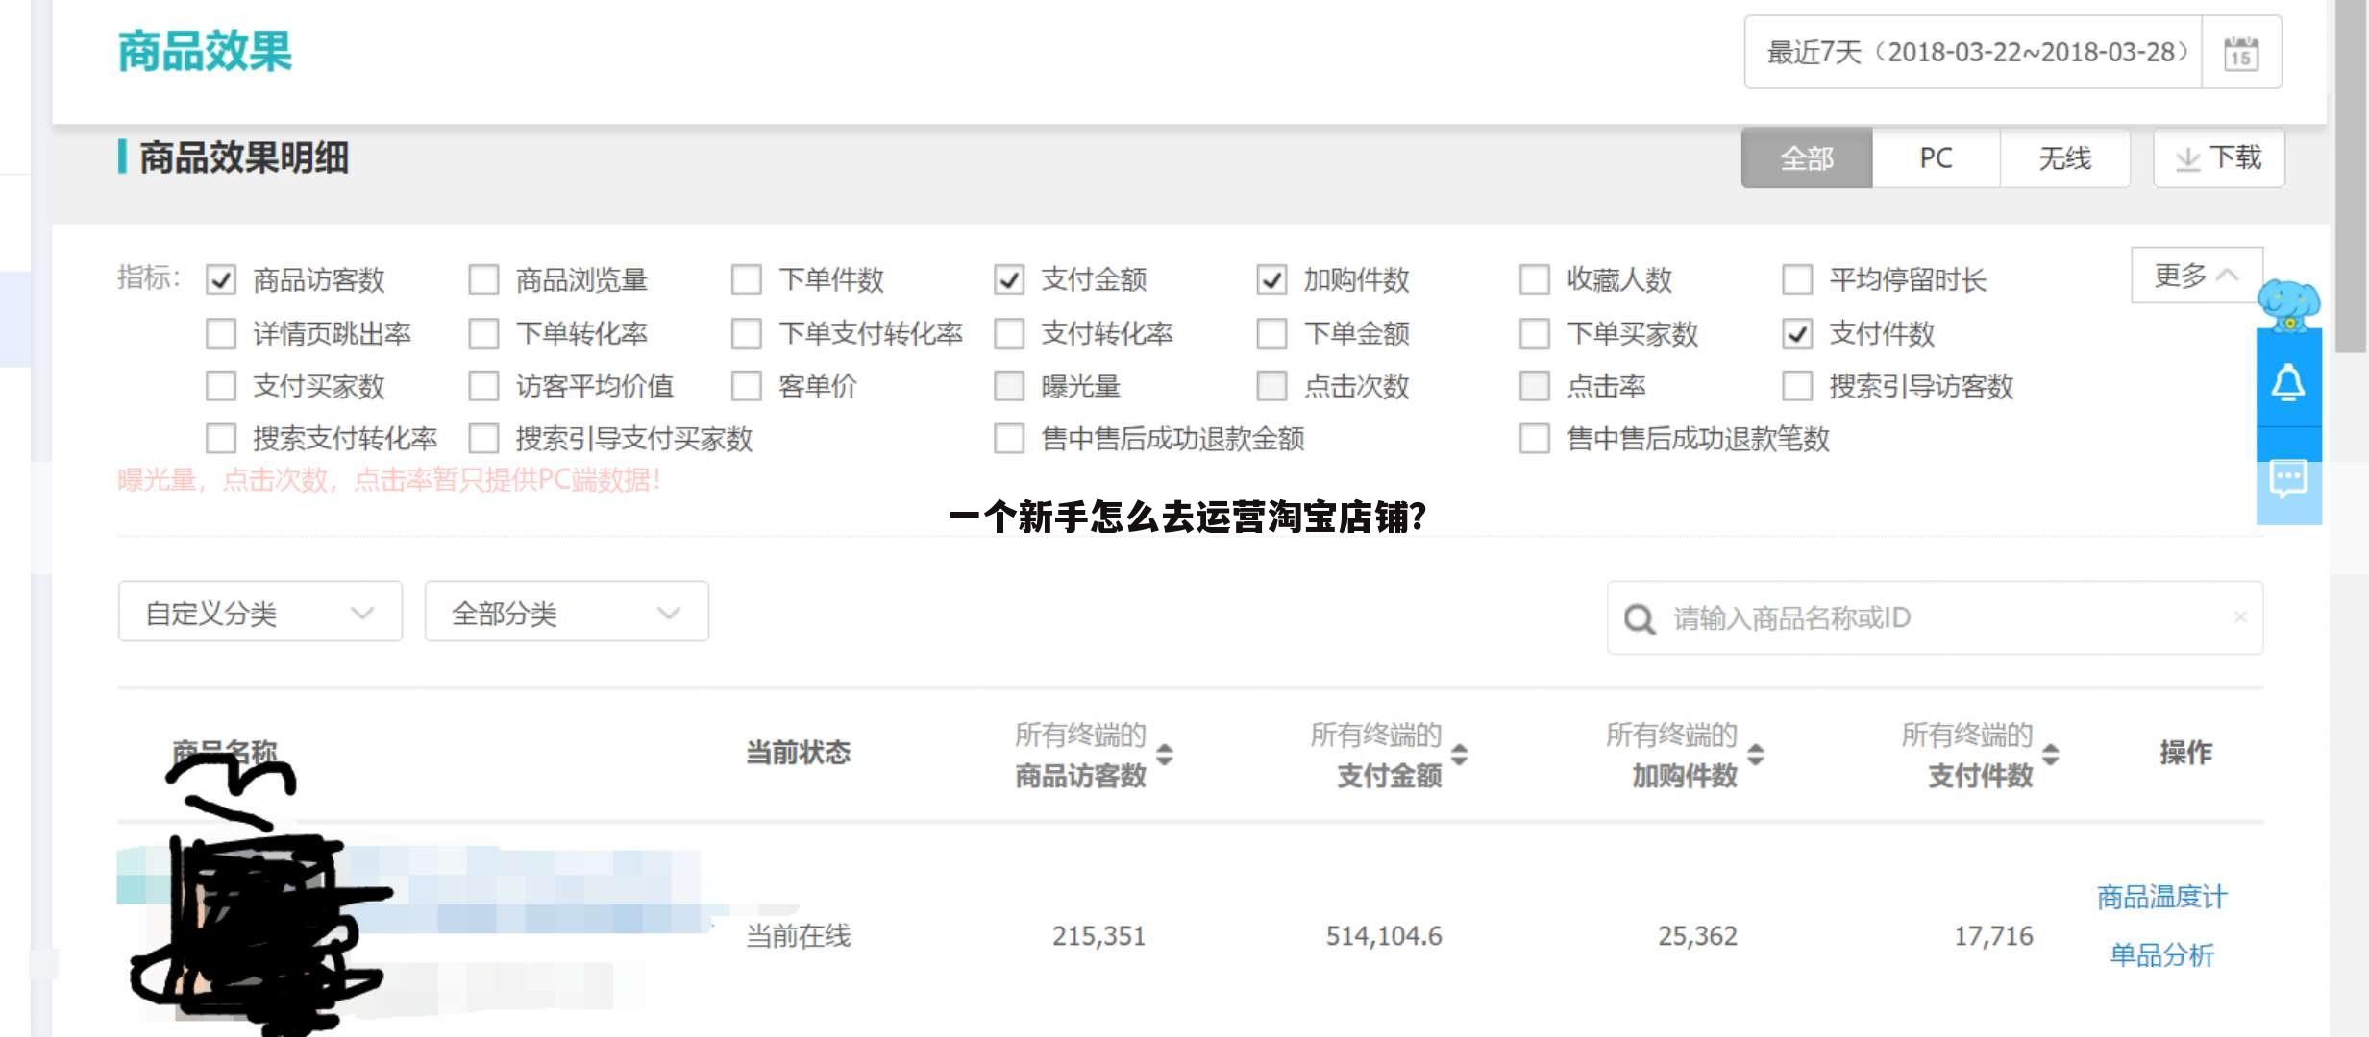Enable the 下单转化率 checkbox
Screen dimensions: 2369x1037
[x=482, y=333]
